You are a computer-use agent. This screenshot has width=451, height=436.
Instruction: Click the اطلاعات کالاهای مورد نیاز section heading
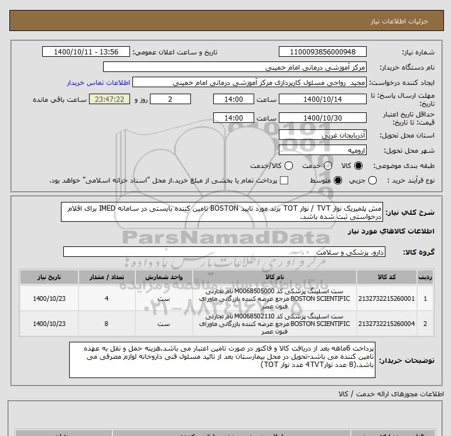[391, 231]
